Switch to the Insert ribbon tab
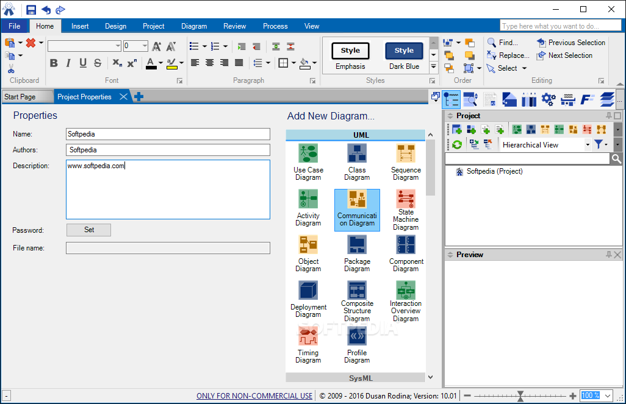This screenshot has width=626, height=404. click(80, 26)
